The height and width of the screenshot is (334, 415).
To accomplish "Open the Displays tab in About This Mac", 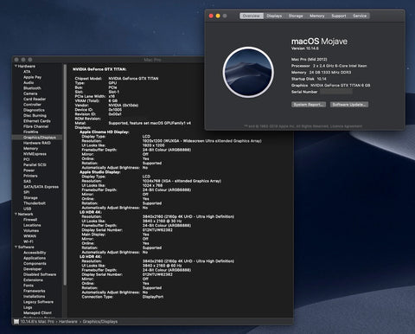I will point(274,16).
